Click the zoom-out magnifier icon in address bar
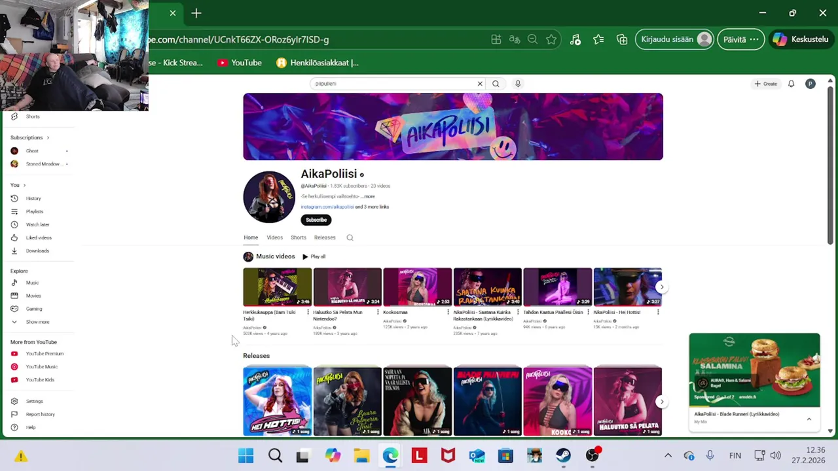838x471 pixels. point(533,39)
